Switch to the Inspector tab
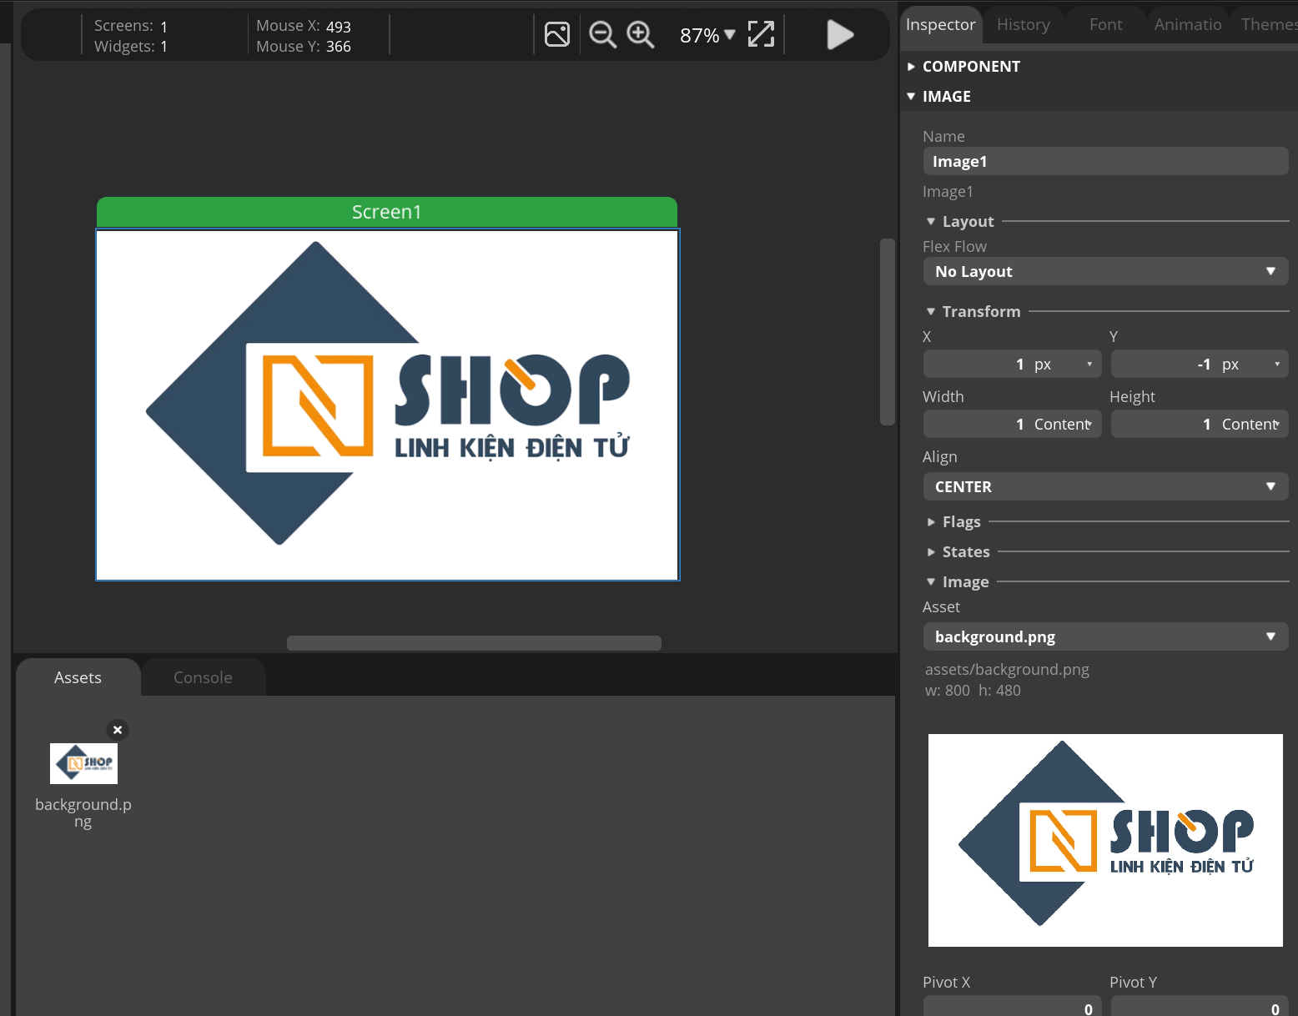Viewport: 1298px width, 1016px height. [940, 25]
